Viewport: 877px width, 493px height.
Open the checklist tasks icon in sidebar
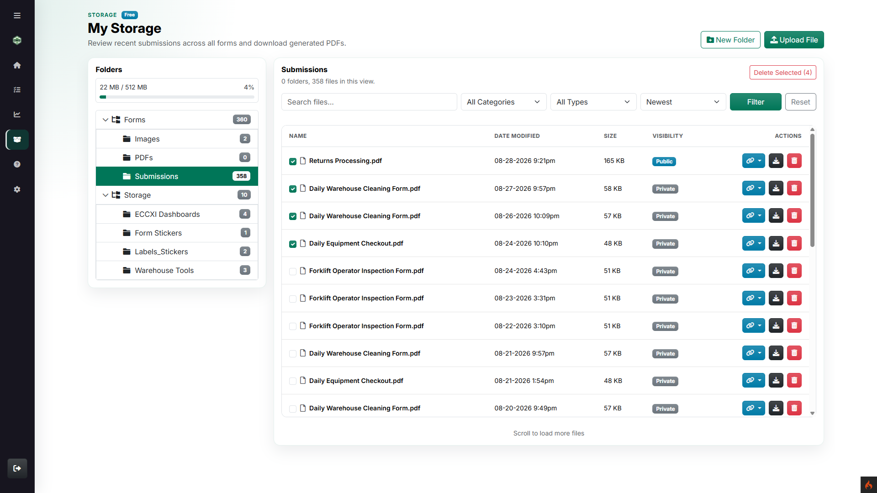coord(17,90)
